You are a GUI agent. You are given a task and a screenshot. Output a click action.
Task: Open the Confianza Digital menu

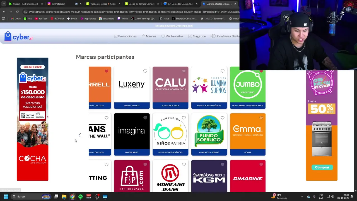click(225, 36)
